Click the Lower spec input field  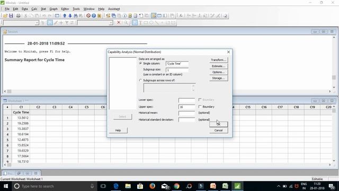pyautogui.click(x=186, y=100)
